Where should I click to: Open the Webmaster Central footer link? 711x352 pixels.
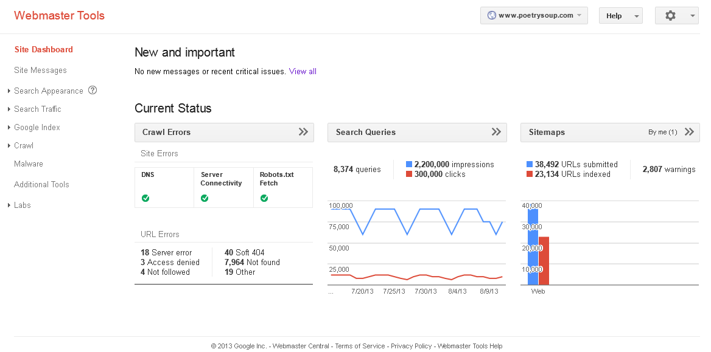301,346
